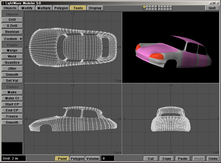
Task: Click the second layer button in top row
Action: (x=147, y=7)
